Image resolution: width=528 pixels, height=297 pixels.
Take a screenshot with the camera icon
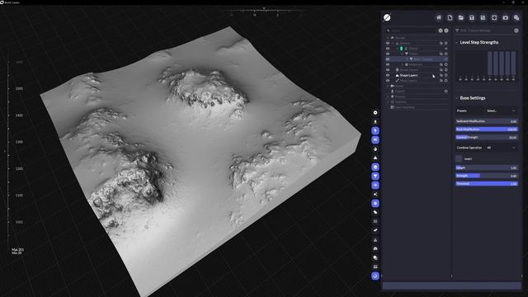(505, 17)
